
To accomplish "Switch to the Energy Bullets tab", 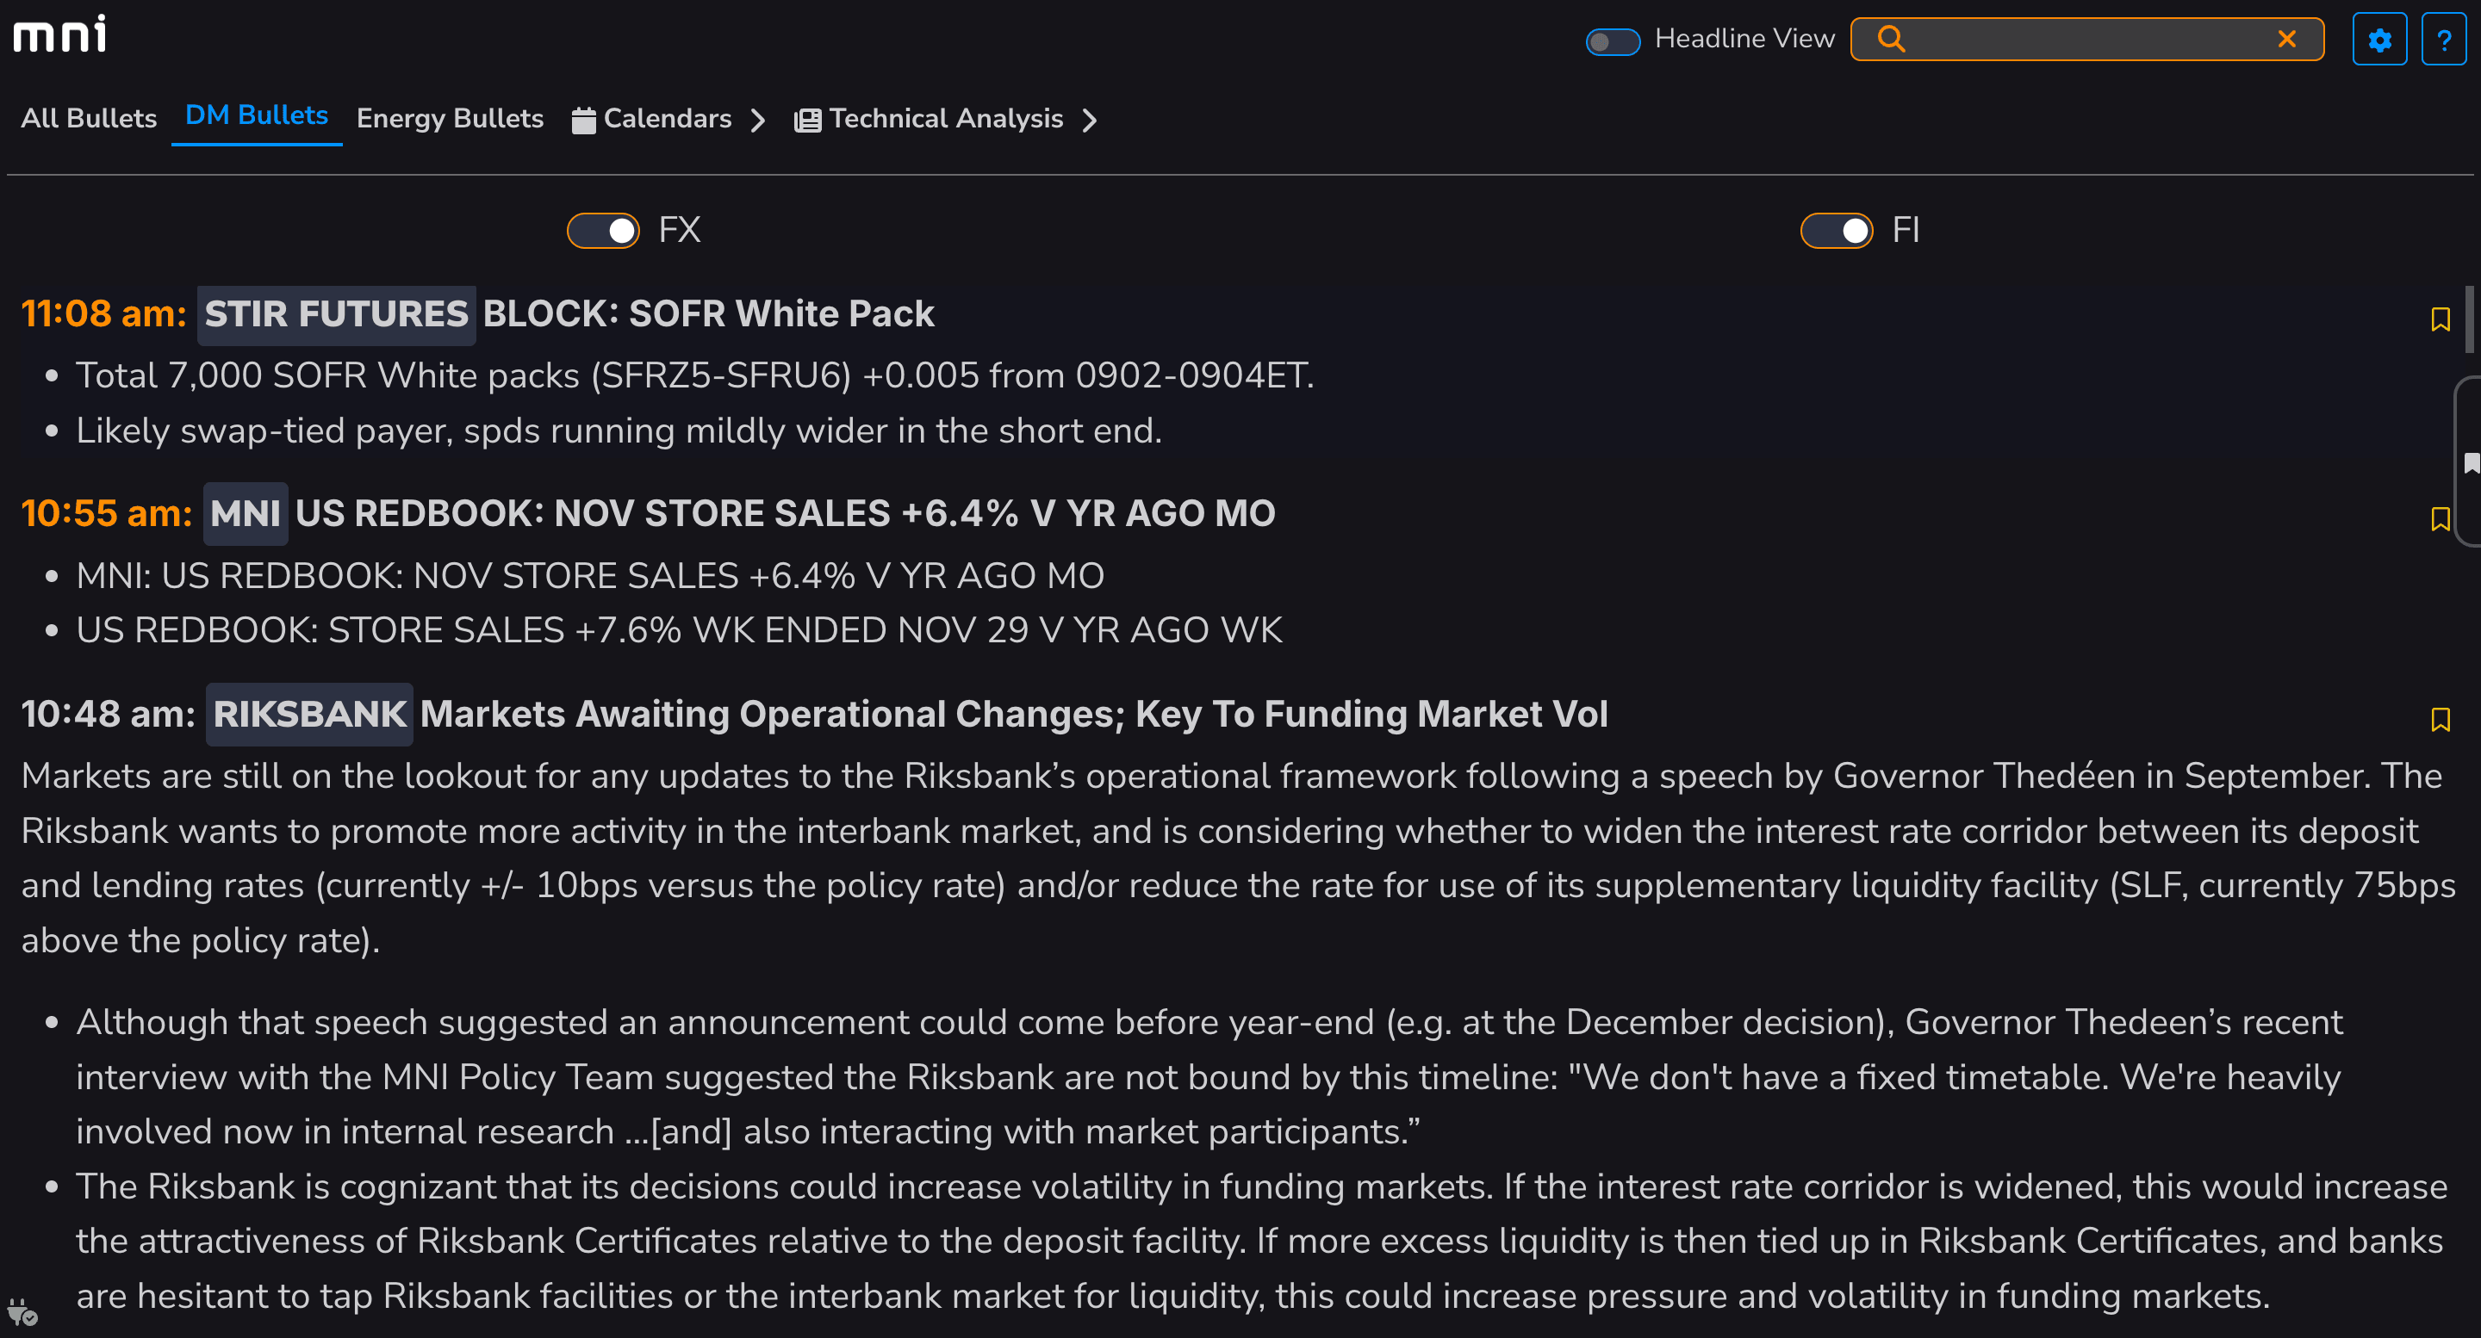I will coord(450,119).
